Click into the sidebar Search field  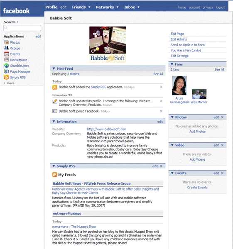[22, 28]
